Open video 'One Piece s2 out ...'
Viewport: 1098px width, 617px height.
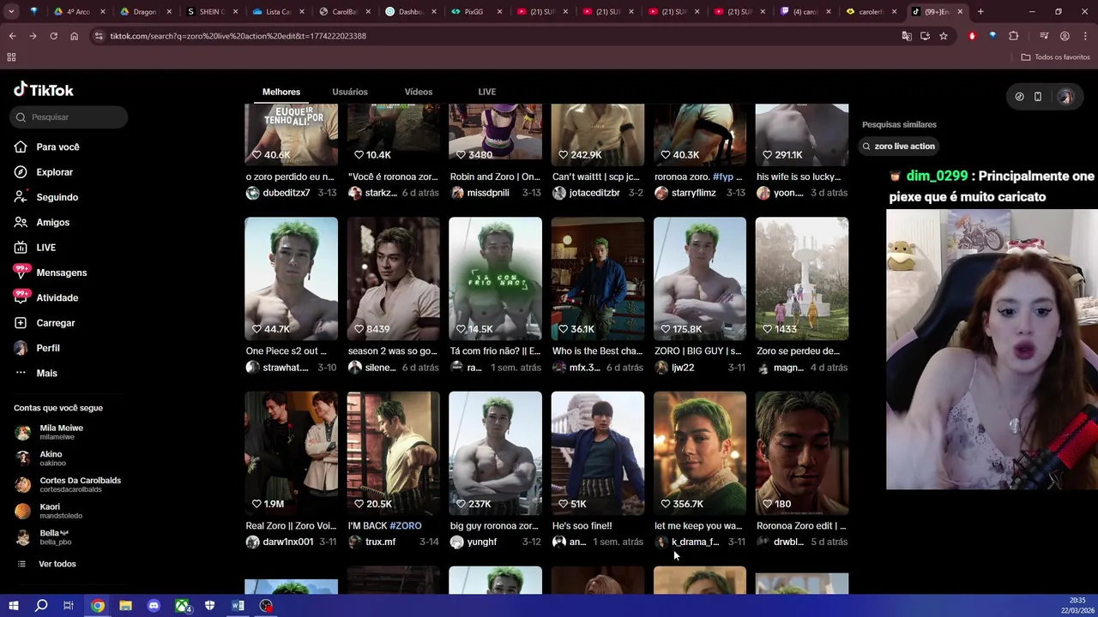[x=291, y=279]
